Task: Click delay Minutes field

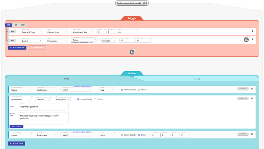Action: click(165, 135)
